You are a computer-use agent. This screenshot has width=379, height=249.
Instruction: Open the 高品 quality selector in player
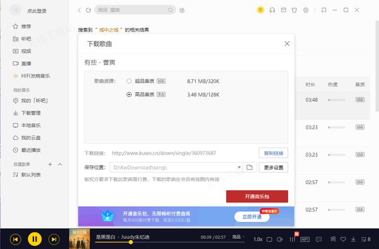[x=238, y=237]
